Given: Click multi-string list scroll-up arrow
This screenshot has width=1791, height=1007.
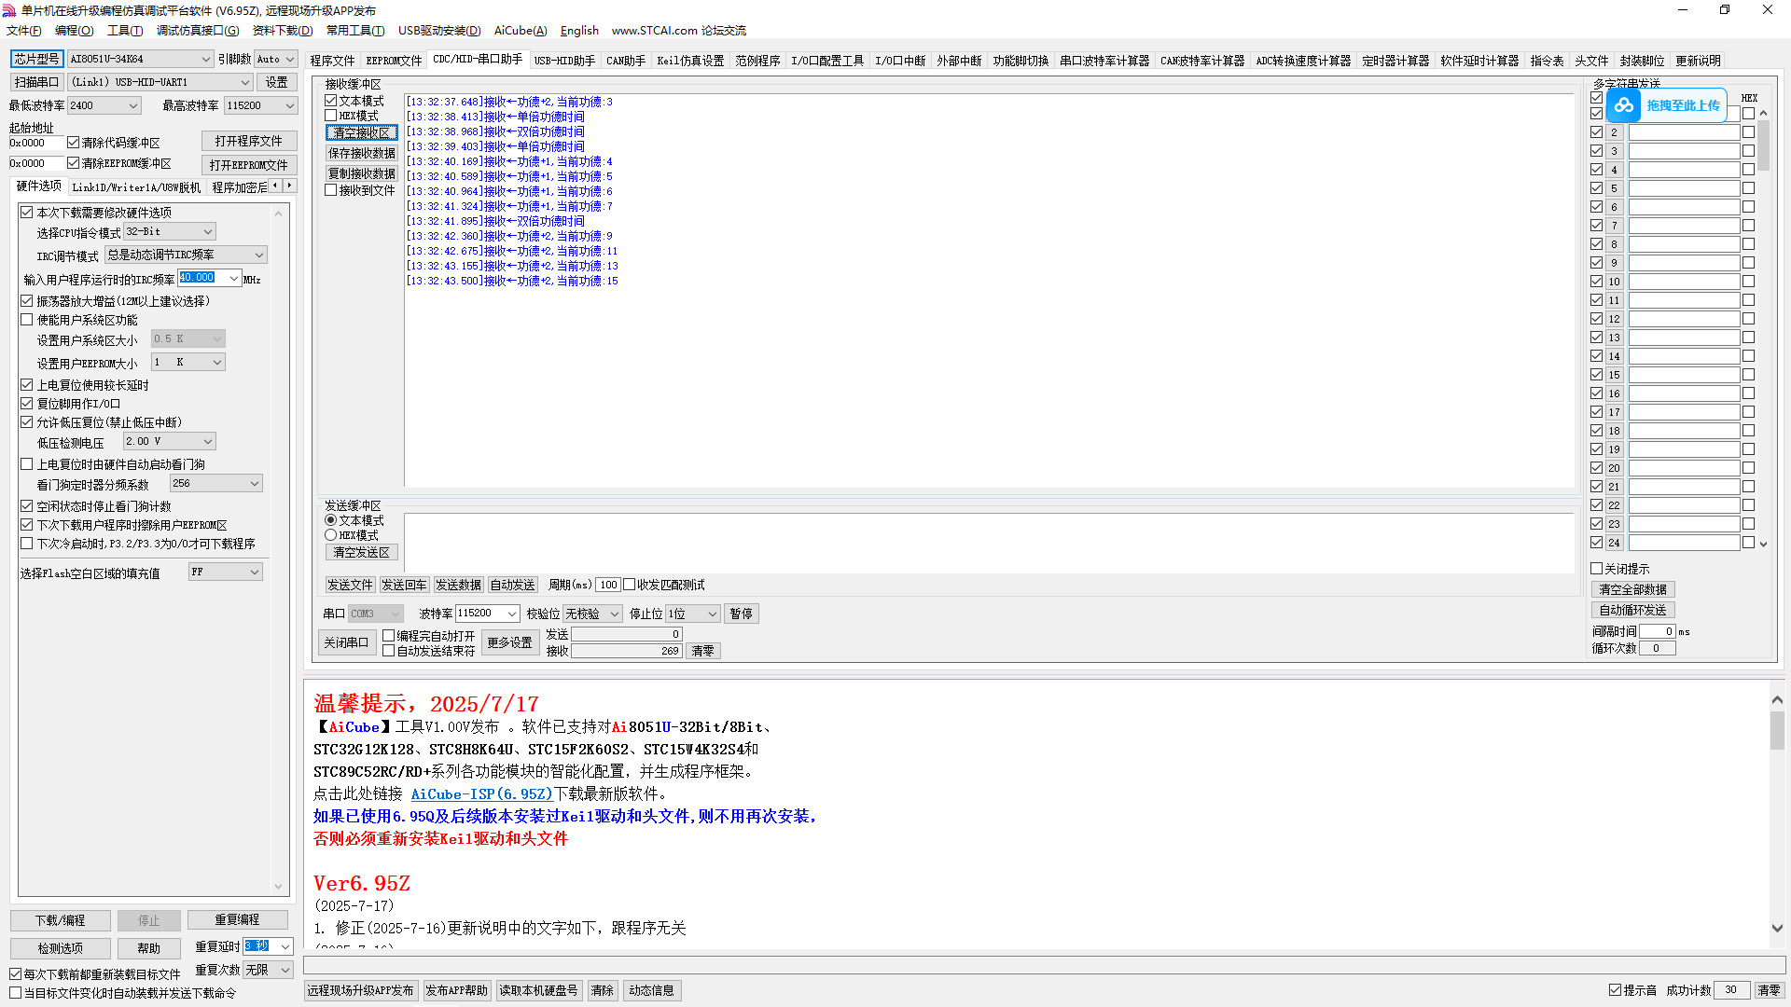Looking at the screenshot, I should coord(1763,113).
